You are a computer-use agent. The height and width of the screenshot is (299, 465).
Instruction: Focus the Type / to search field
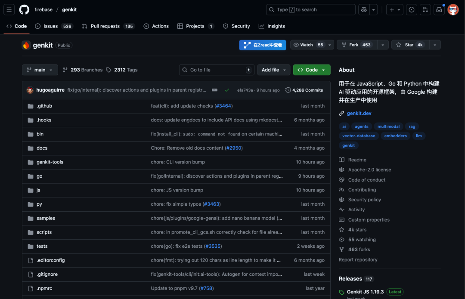coord(310,9)
